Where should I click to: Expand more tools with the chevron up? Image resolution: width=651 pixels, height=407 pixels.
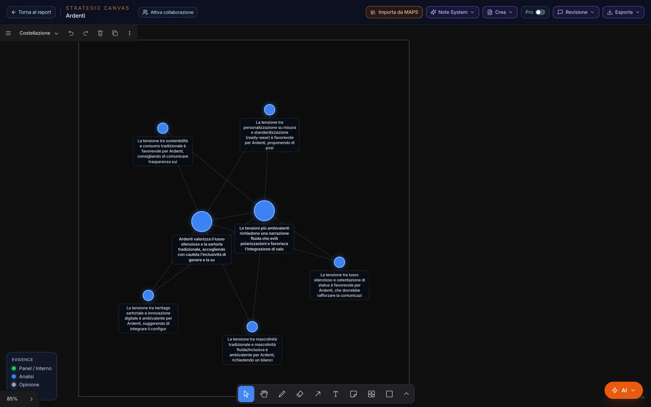pos(406,394)
